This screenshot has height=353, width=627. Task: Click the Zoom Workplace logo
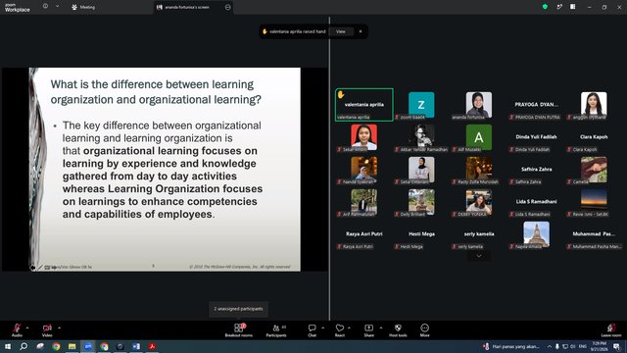click(18, 8)
